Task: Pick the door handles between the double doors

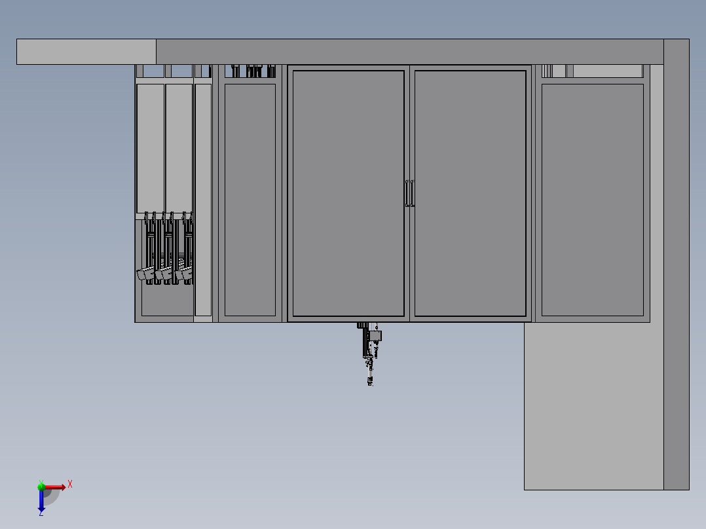Action: click(x=410, y=193)
